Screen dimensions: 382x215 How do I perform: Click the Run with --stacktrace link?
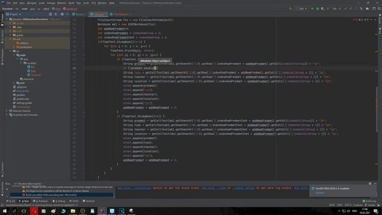pos(134,188)
